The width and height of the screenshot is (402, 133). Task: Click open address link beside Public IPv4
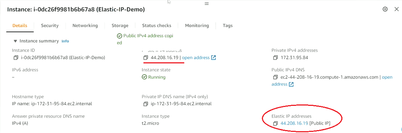(x=196, y=58)
